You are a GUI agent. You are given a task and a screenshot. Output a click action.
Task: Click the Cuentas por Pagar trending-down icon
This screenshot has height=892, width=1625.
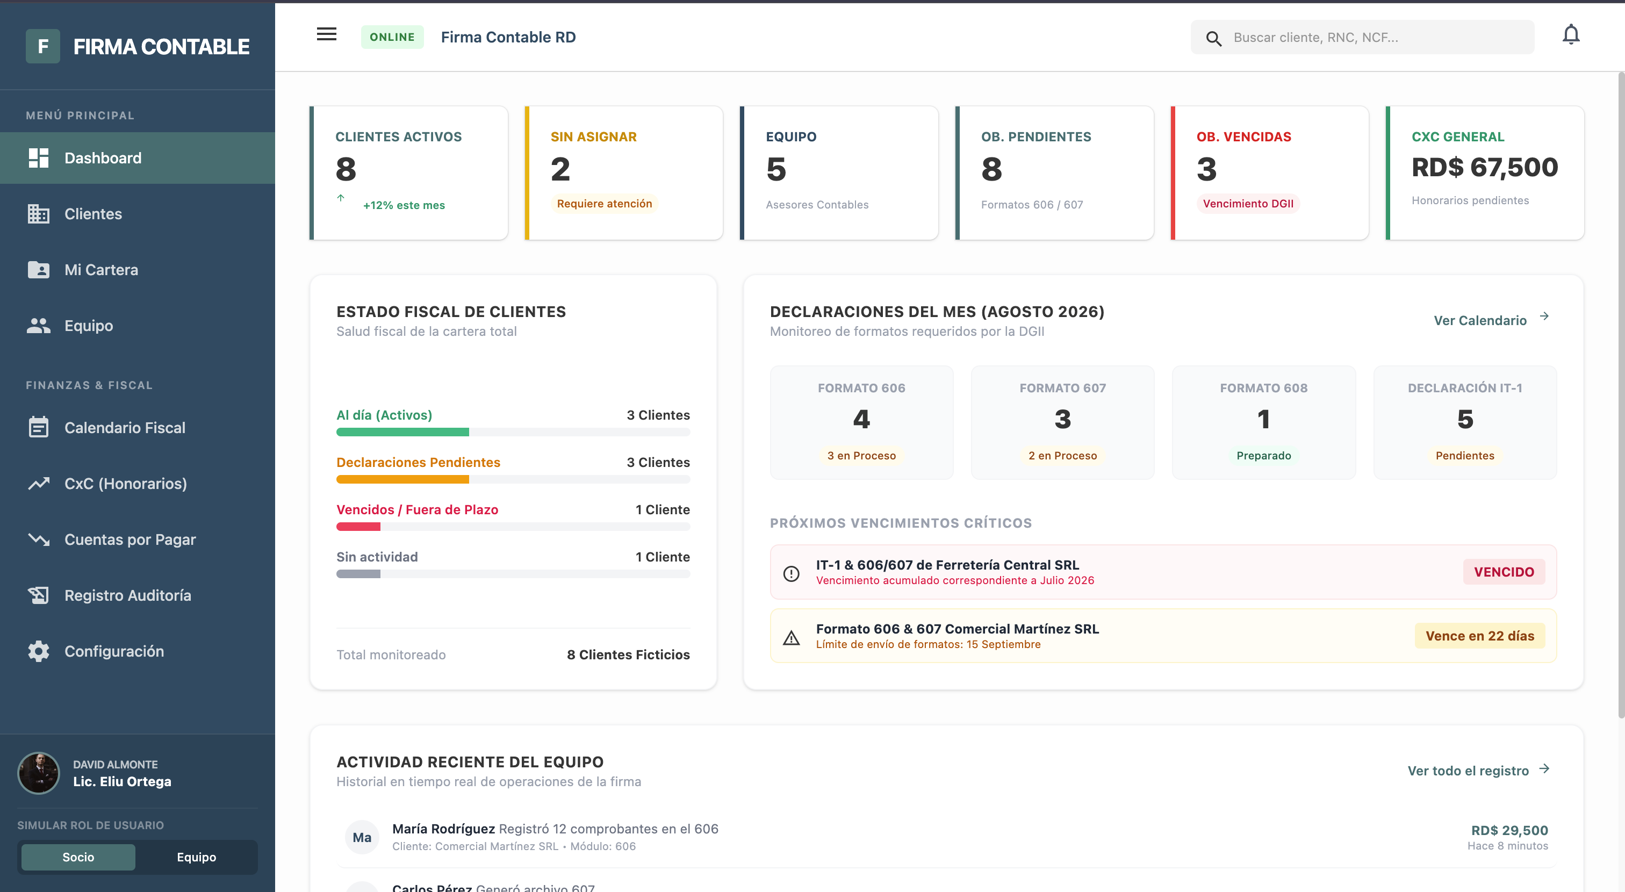[x=39, y=539]
